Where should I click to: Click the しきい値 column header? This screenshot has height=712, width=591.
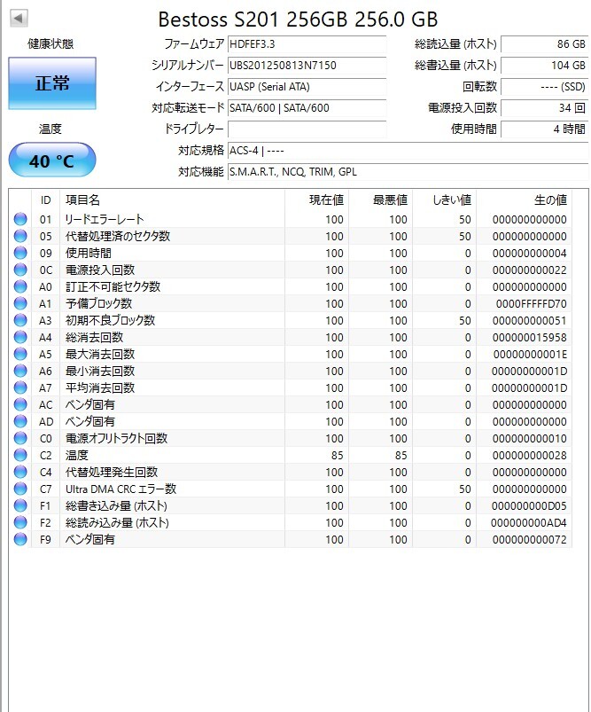[445, 200]
